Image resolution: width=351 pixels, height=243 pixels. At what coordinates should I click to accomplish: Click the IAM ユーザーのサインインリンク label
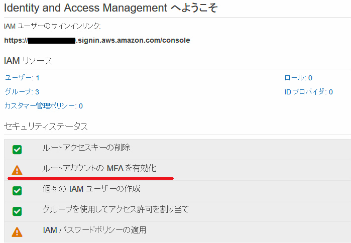tap(52, 26)
